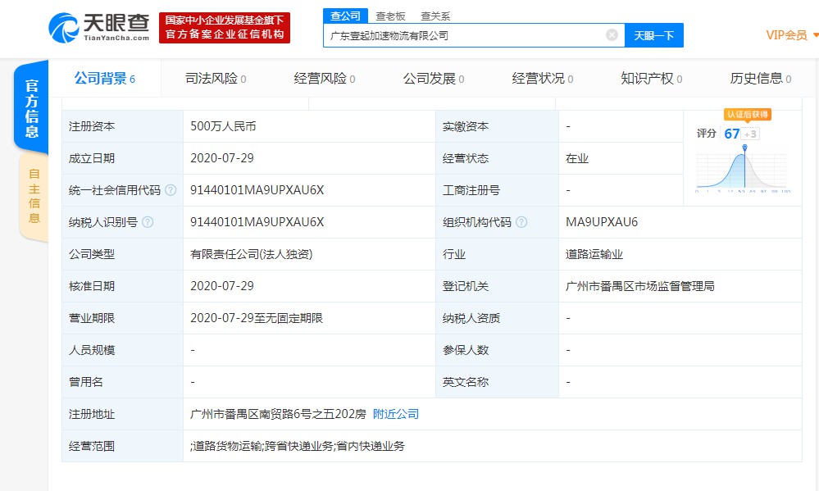Switch to 查老板 search tab
This screenshot has height=491, width=819.
tap(390, 16)
